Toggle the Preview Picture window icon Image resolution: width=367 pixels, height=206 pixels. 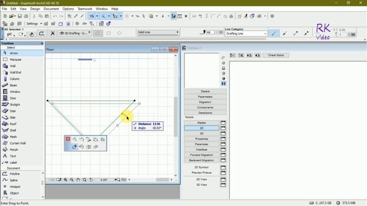pos(223,173)
